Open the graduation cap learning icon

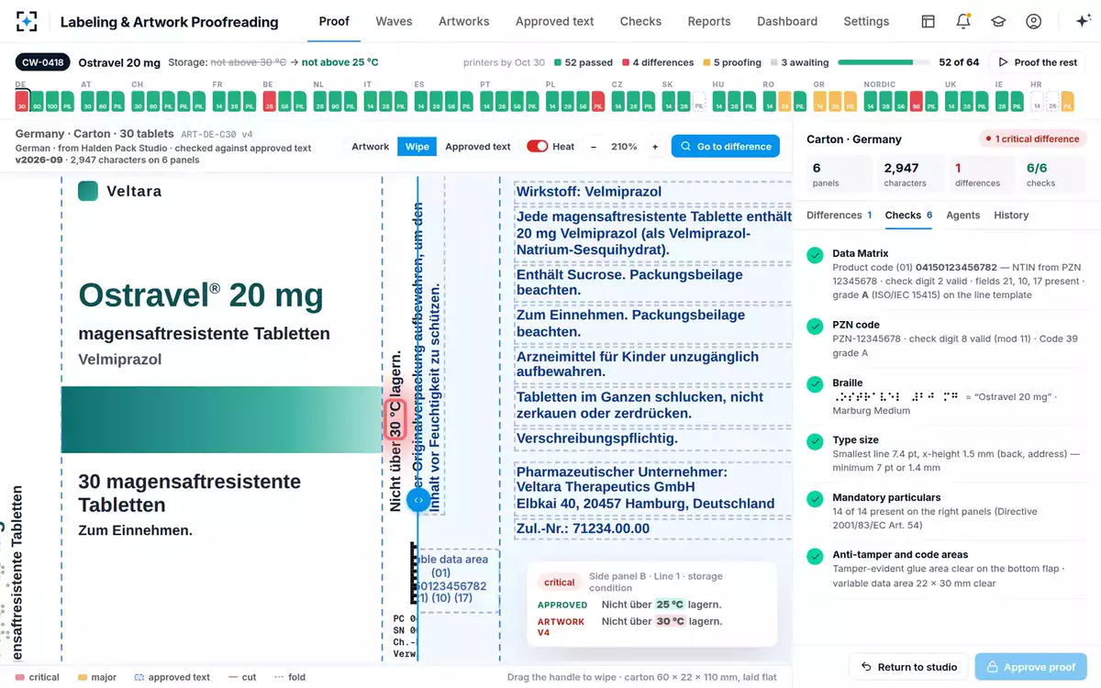[998, 21]
